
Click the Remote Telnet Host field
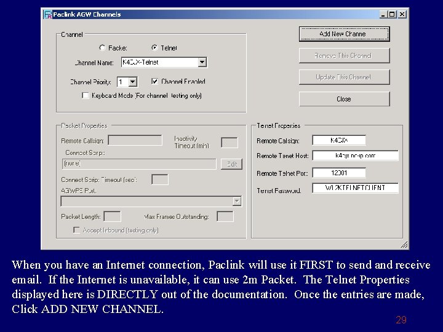[x=356, y=156]
